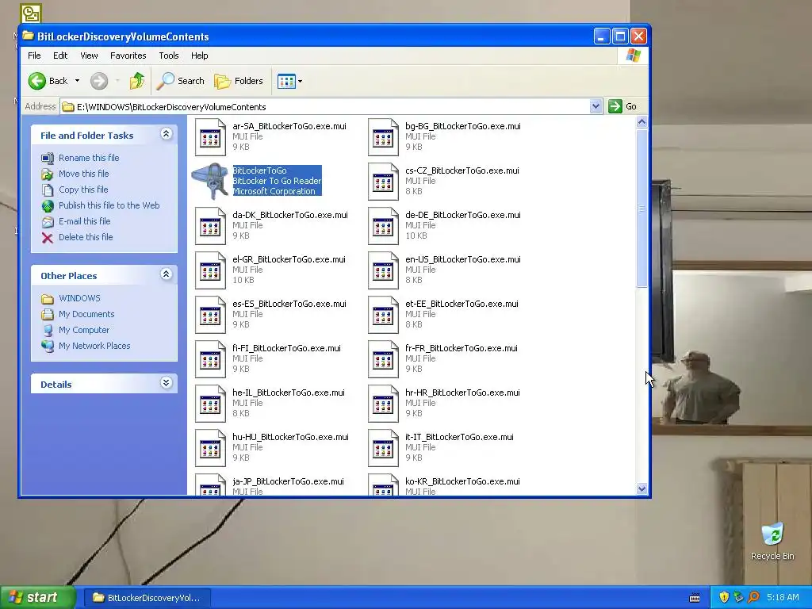This screenshot has height=609, width=812.
Task: Select et-EE_BitLockerToGo.exe.mui file icon
Action: pyautogui.click(x=383, y=315)
